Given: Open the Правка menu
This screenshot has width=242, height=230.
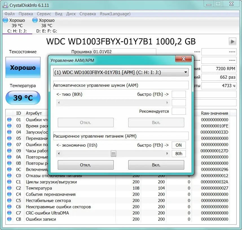Looking at the screenshot, I should click(x=26, y=14).
